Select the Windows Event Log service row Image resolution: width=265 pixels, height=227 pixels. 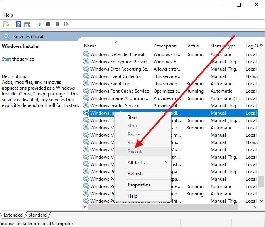110,84
